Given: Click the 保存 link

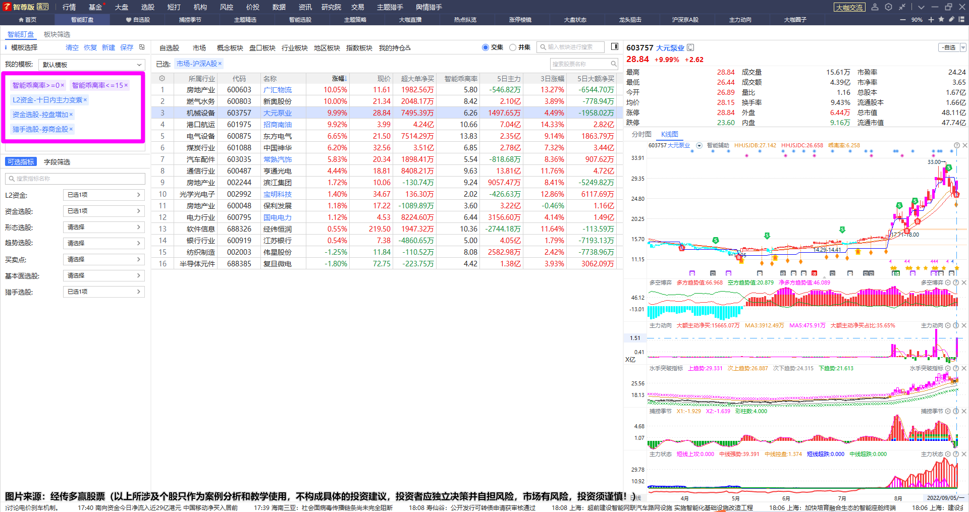Looking at the screenshot, I should tap(127, 47).
